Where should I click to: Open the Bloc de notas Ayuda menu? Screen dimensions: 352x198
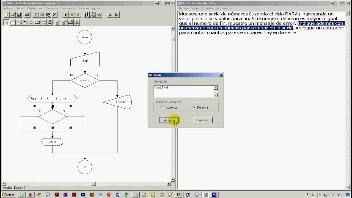coord(227,8)
